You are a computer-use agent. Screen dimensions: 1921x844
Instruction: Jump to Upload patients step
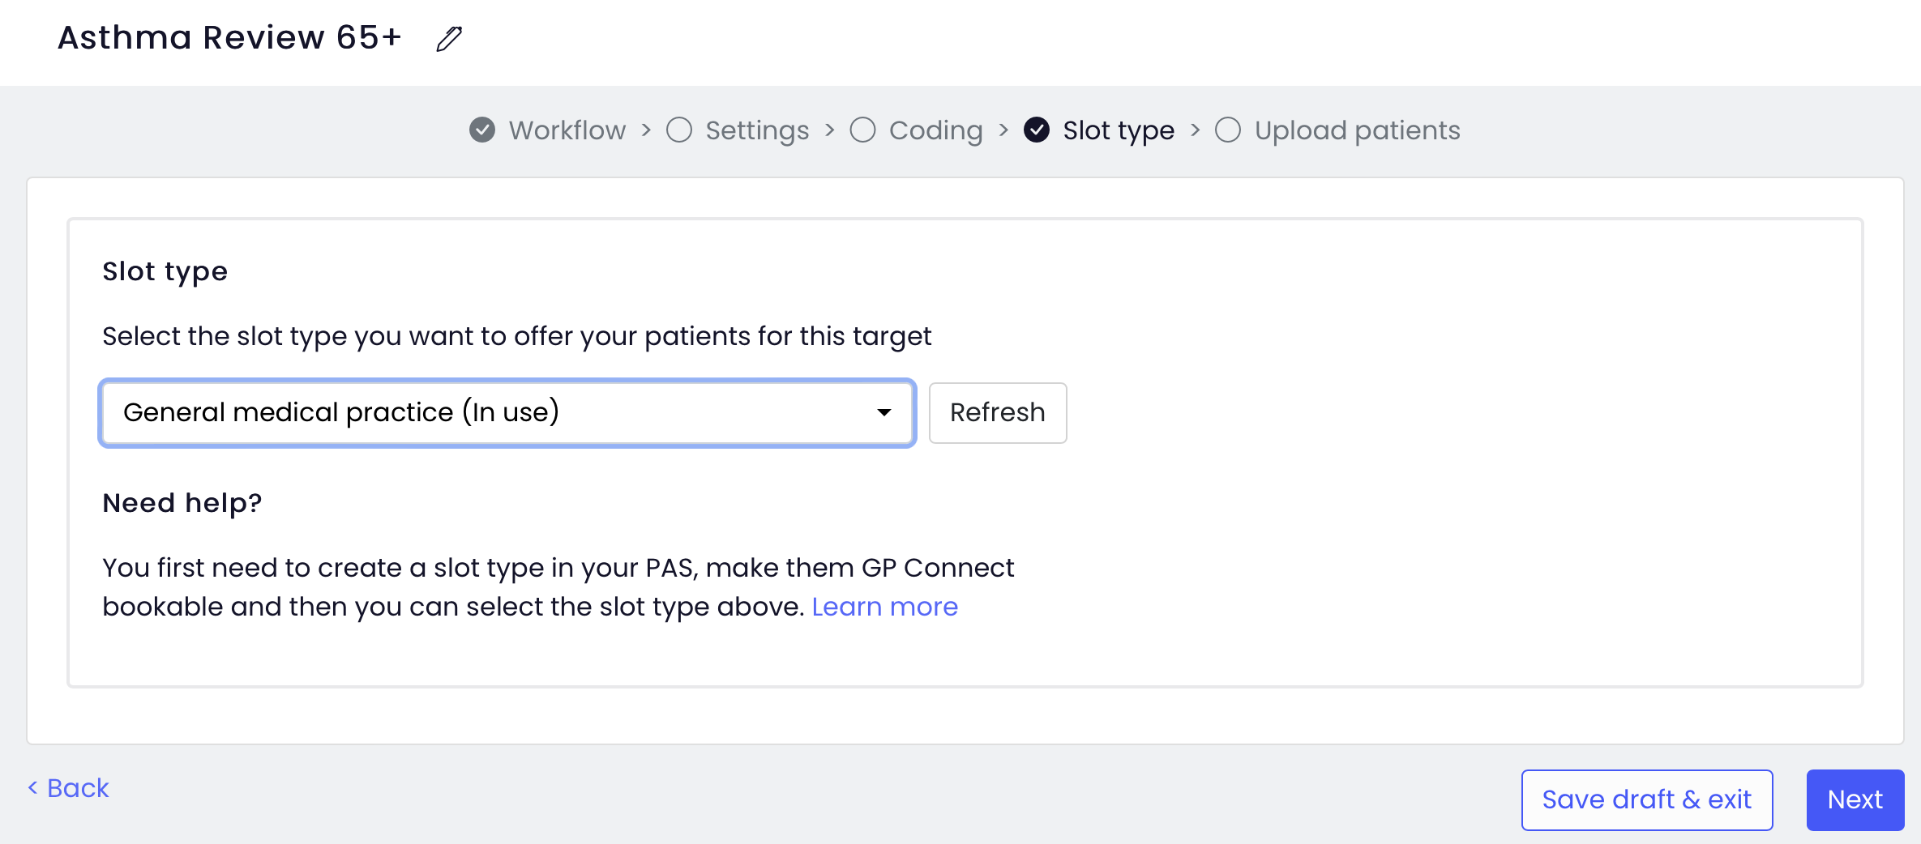click(1358, 130)
